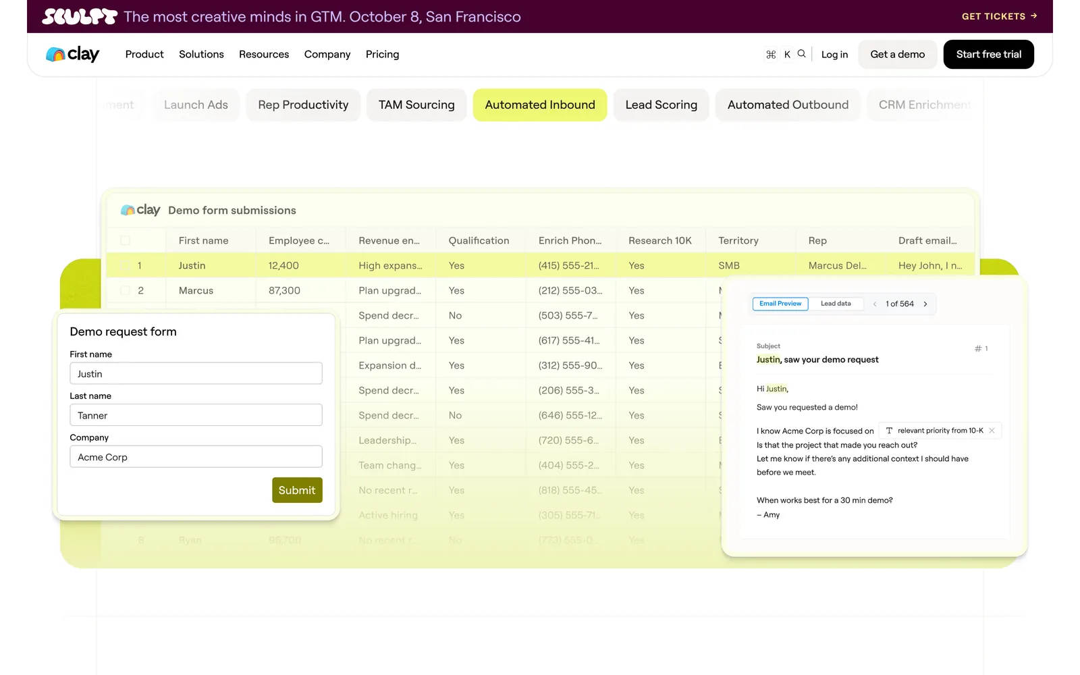This screenshot has width=1080, height=675.
Task: Click the Qualification column header
Action: point(479,240)
